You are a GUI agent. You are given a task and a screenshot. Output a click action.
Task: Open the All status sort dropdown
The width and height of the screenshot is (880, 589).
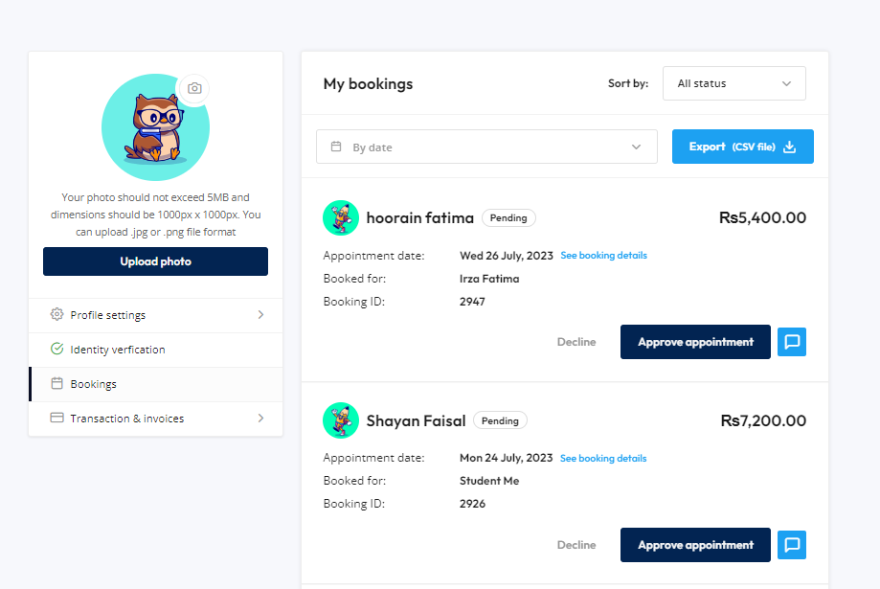click(x=734, y=83)
